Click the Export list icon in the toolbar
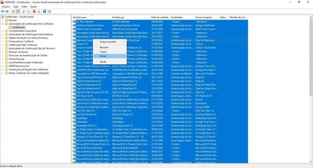313x168 pixels. click(39, 12)
